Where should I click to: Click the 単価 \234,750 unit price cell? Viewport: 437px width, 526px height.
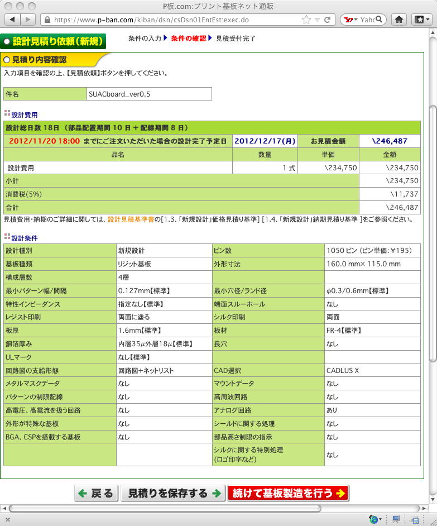(328, 168)
